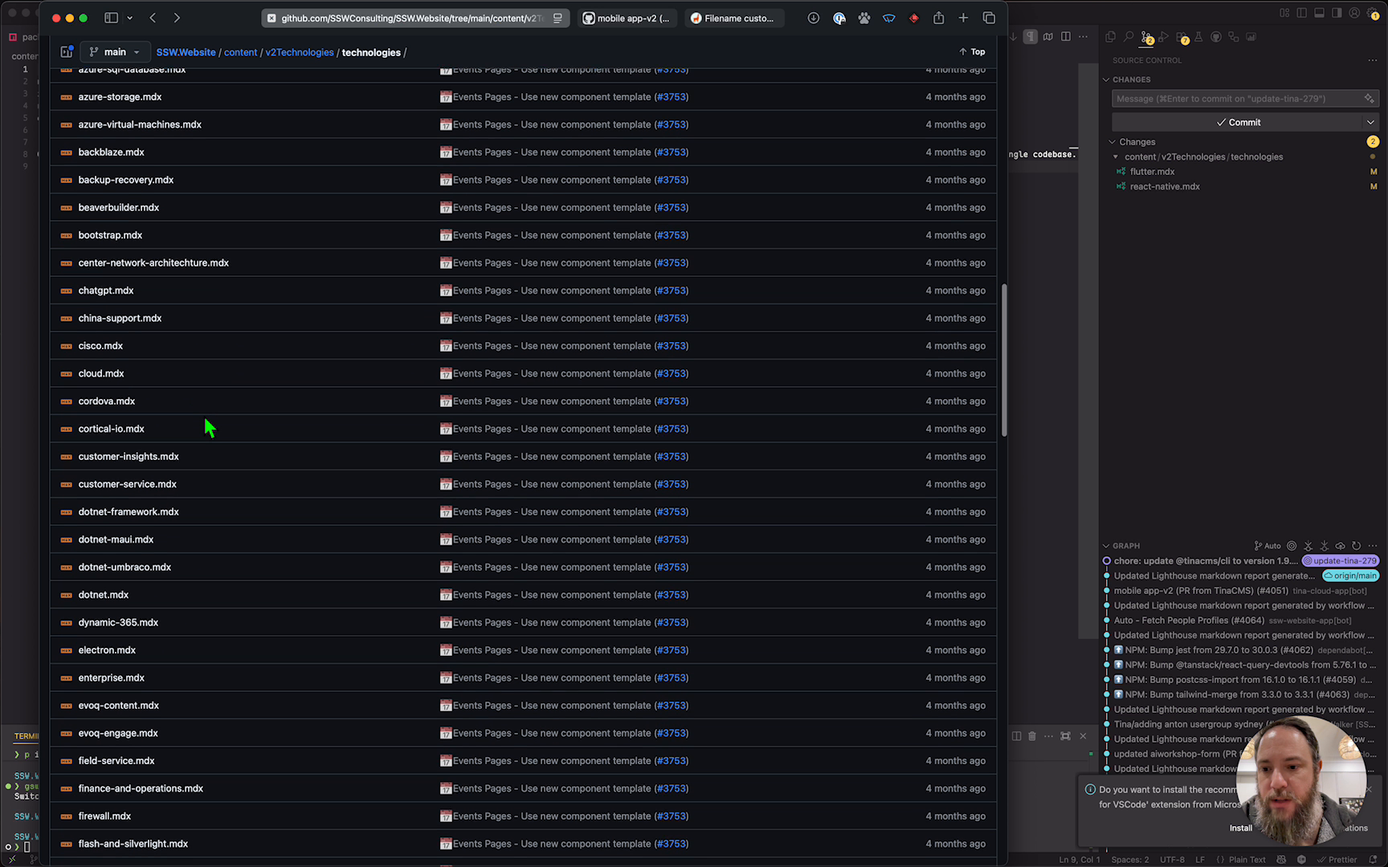This screenshot has height=867, width=1388.
Task: Collapse the GRAPH section
Action: coord(1125,546)
